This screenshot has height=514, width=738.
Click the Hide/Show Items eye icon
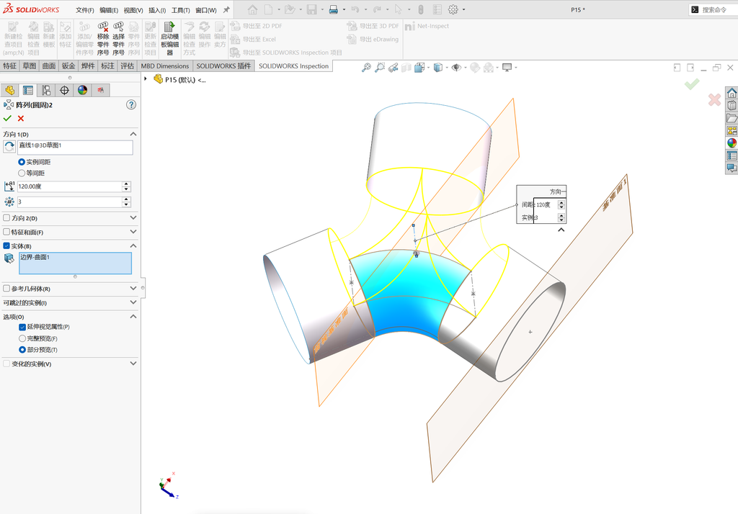pos(455,68)
